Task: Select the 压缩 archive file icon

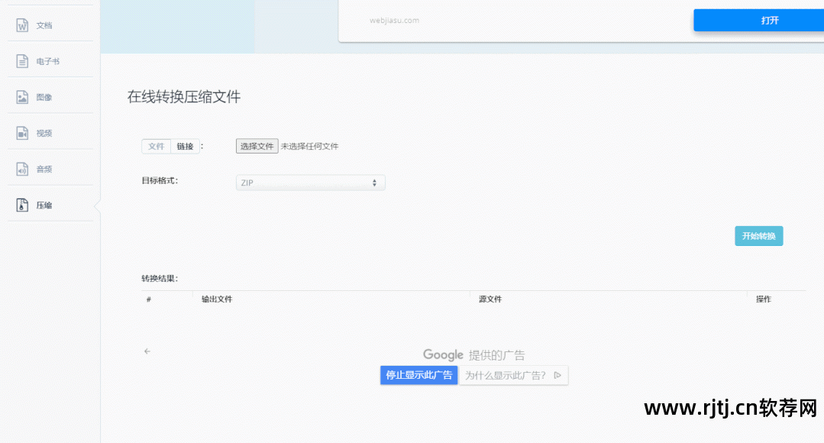Action: click(22, 205)
